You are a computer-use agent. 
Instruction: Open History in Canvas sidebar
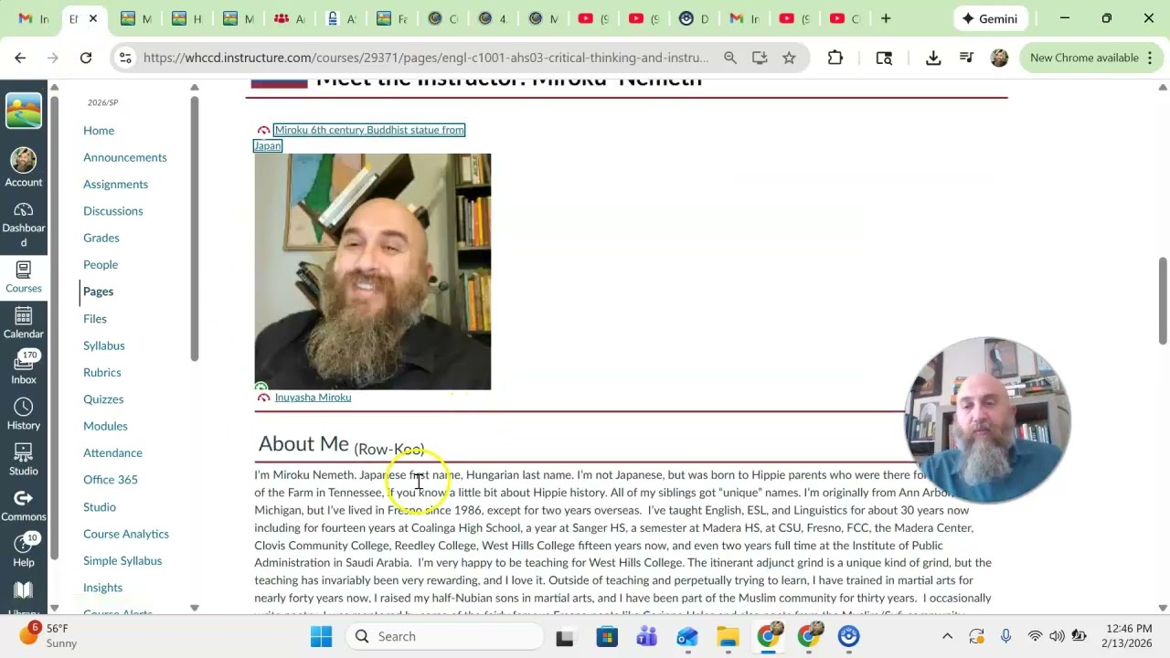pyautogui.click(x=24, y=414)
